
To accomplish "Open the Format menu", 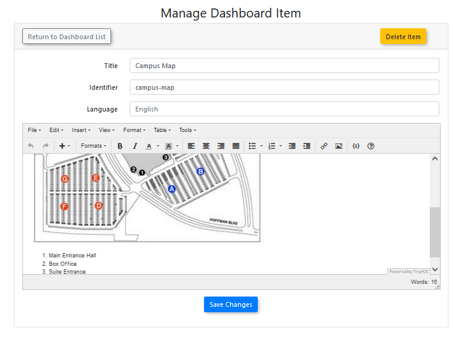I will coord(134,130).
